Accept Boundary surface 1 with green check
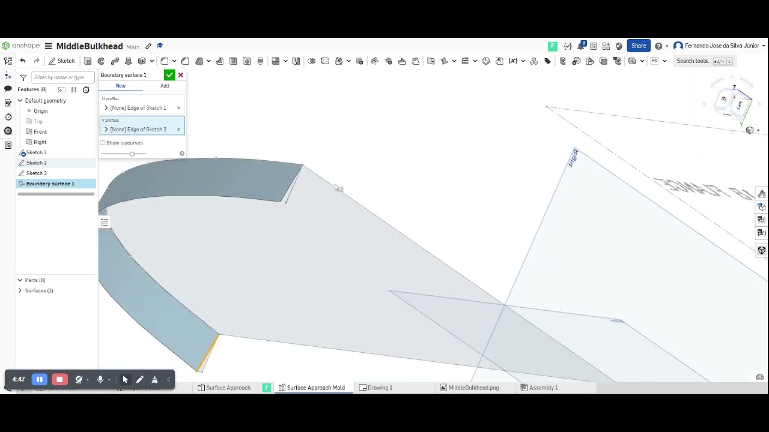 [169, 75]
